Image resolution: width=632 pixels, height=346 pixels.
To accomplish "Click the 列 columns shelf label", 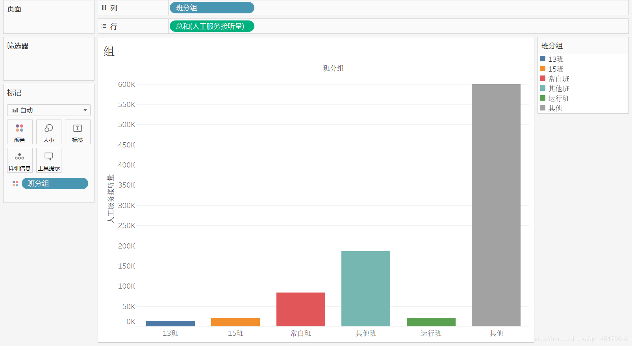I will [x=114, y=8].
